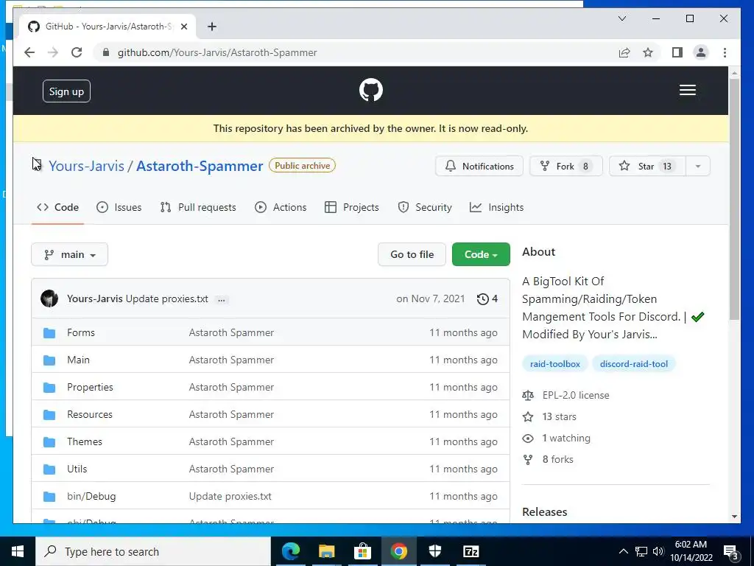This screenshot has height=566, width=754.
Task: Open the Chrome profile avatar
Action: point(701,52)
